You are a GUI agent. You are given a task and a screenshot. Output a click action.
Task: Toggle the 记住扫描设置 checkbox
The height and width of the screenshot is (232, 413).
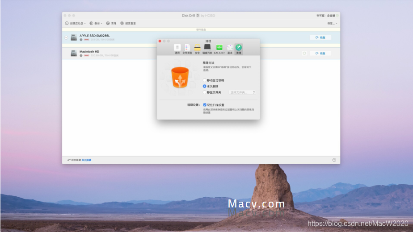[205, 105]
